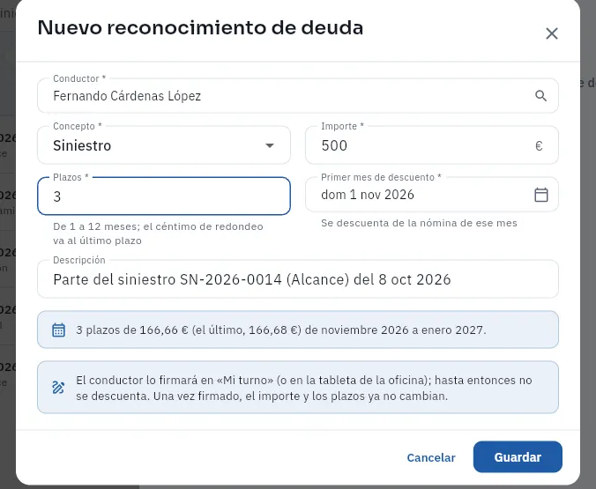Click the calendar icon in plazos summary
This screenshot has height=489, width=596.
tap(58, 330)
